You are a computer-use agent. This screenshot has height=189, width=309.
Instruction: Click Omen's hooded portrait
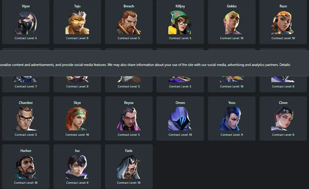180,119
